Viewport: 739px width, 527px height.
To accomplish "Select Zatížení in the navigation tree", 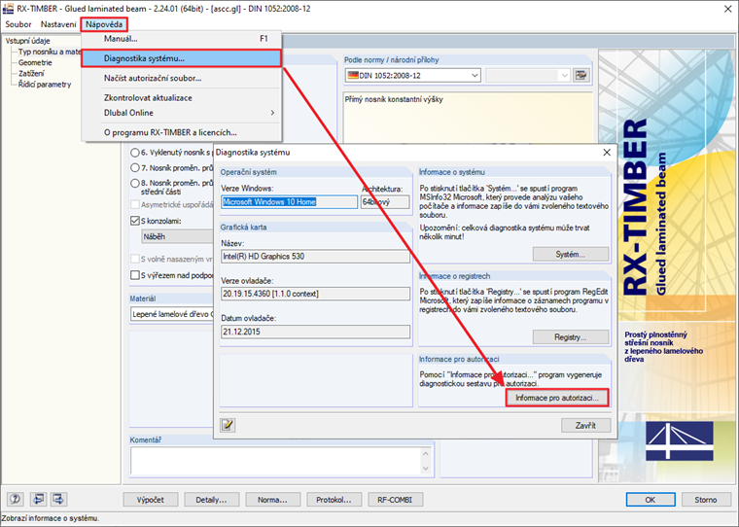I will 31,74.
